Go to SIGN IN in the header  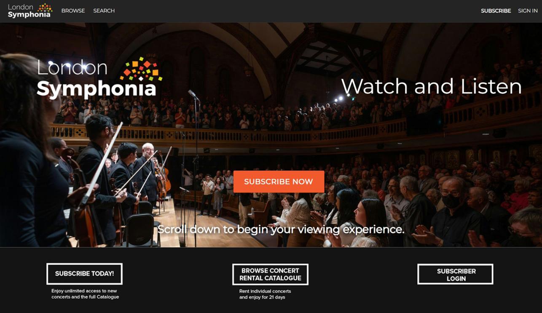tap(528, 11)
